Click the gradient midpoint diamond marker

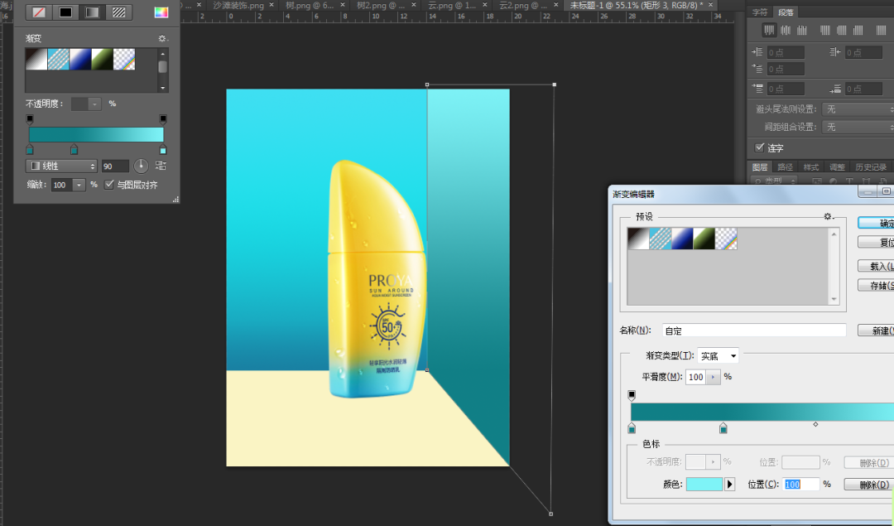(x=816, y=424)
